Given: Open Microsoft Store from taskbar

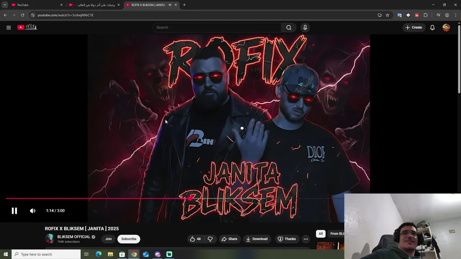Looking at the screenshot, I should [x=122, y=254].
